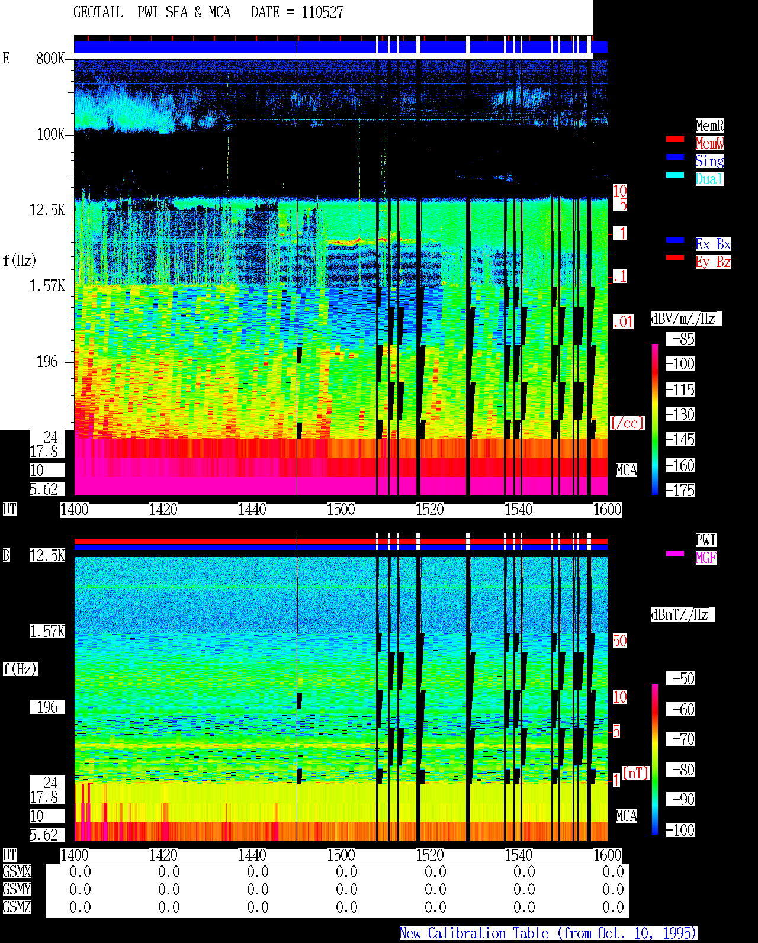This screenshot has width=758, height=943.
Task: Click the -85 color scale value
Action: point(680,339)
